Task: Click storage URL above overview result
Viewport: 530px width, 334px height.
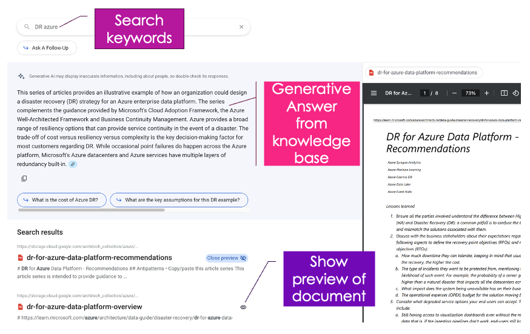Action: [x=78, y=296]
